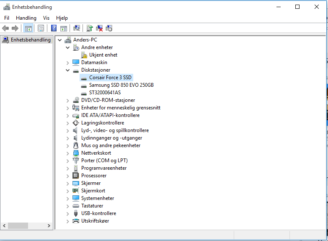Viewport: 328px width, 241px height.
Task: Select the USB-kontrollere label
Action: tap(98, 213)
